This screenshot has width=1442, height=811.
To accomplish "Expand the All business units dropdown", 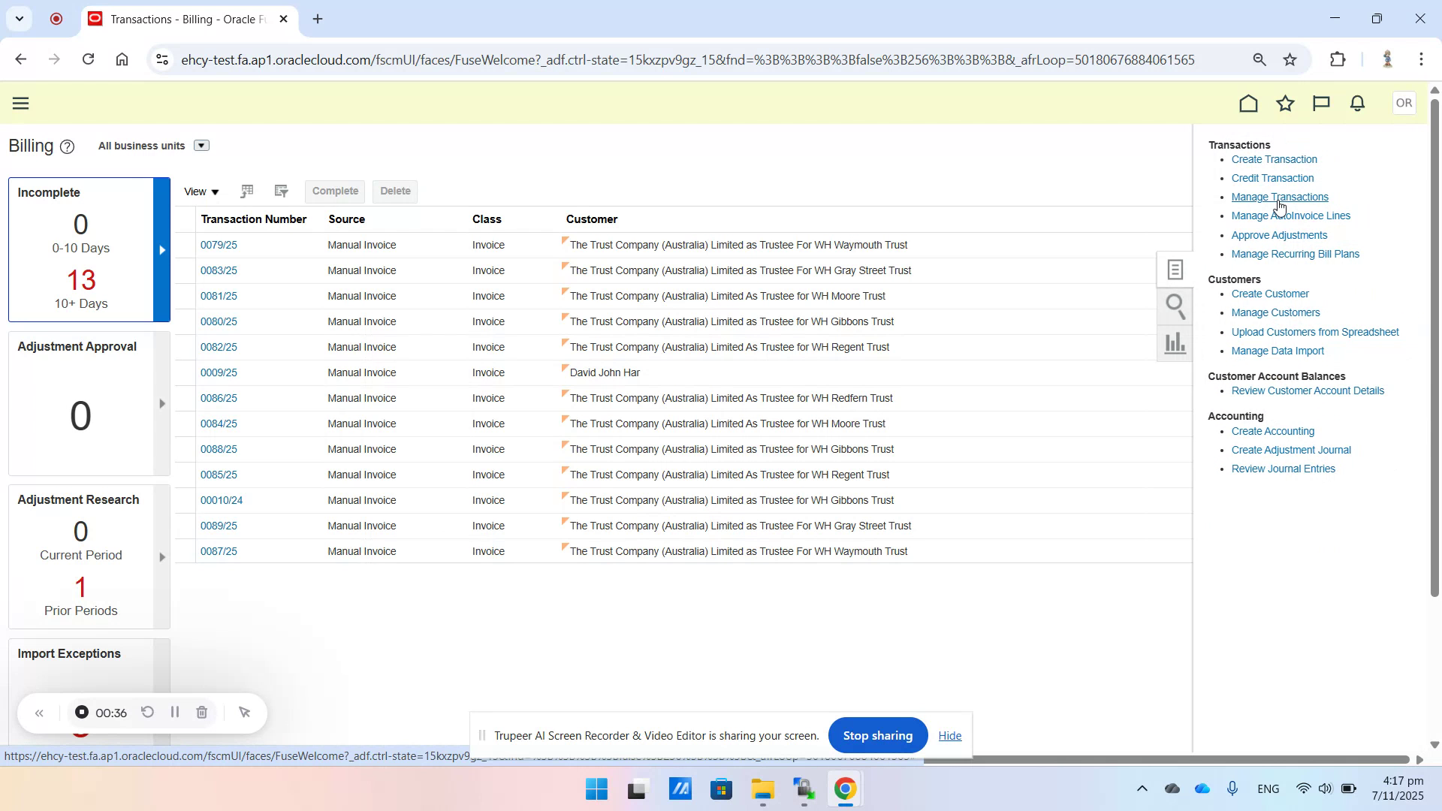I will click(201, 145).
